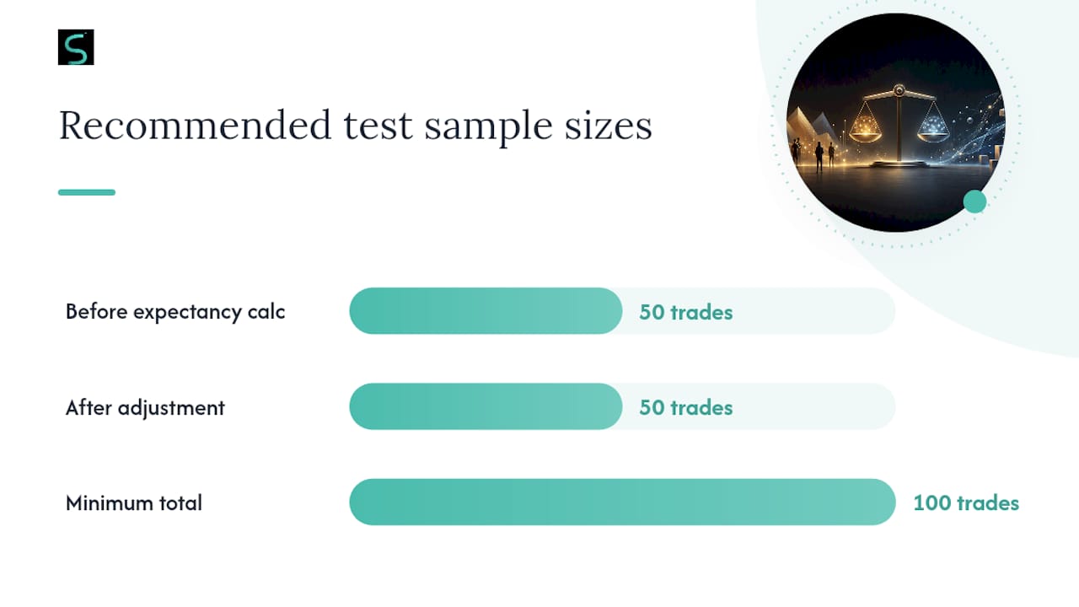The width and height of the screenshot is (1079, 607).
Task: Click '50 trades' in the After adjustment bar
Action: click(x=686, y=407)
